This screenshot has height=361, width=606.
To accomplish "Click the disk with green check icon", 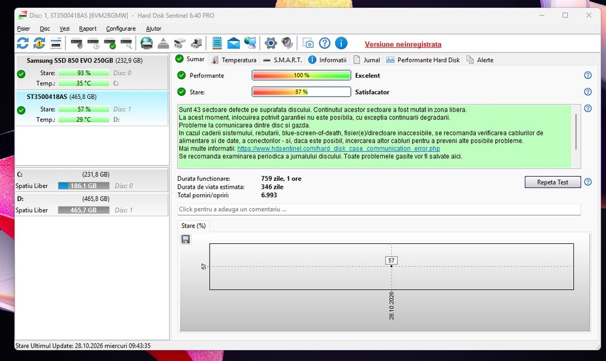I will pyautogui.click(x=110, y=43).
